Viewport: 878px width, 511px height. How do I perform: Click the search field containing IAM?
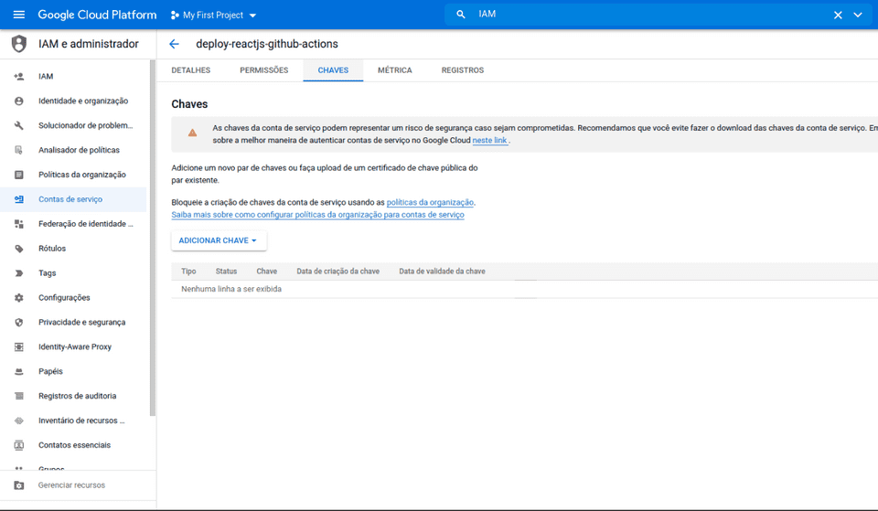pyautogui.click(x=640, y=15)
